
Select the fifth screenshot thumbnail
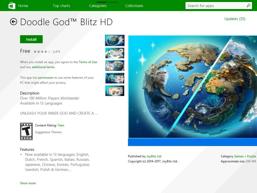point(115,90)
